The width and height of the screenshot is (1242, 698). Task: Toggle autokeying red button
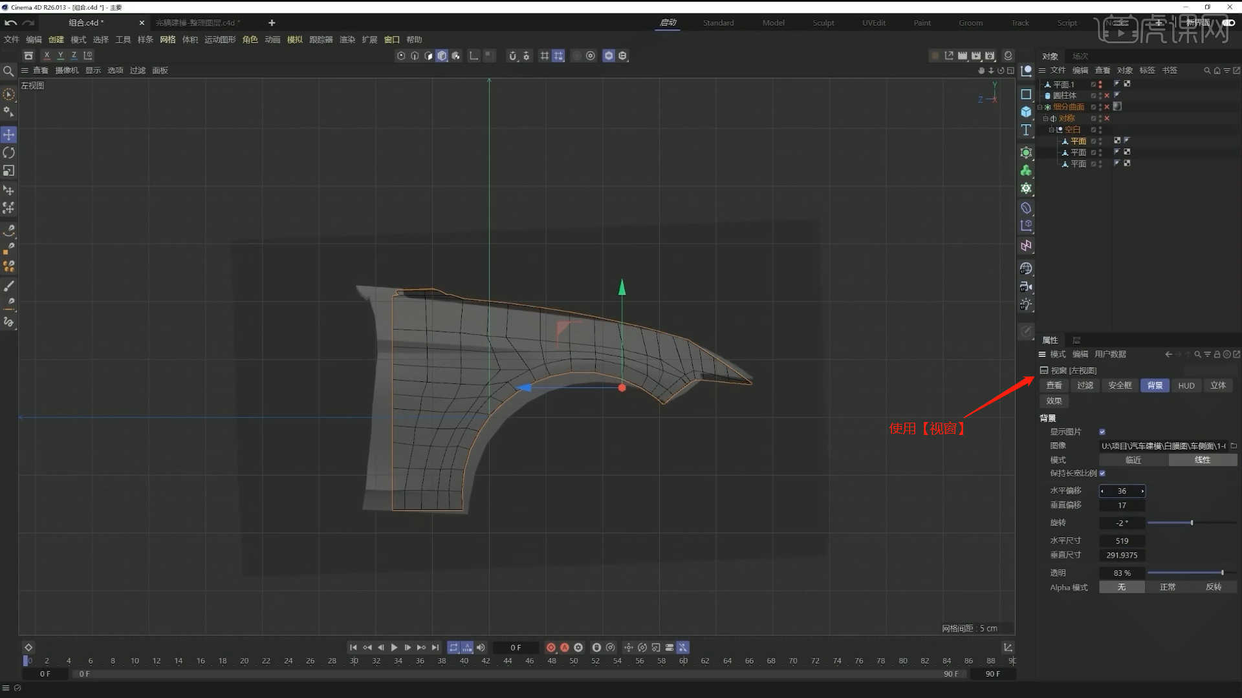[x=565, y=648]
